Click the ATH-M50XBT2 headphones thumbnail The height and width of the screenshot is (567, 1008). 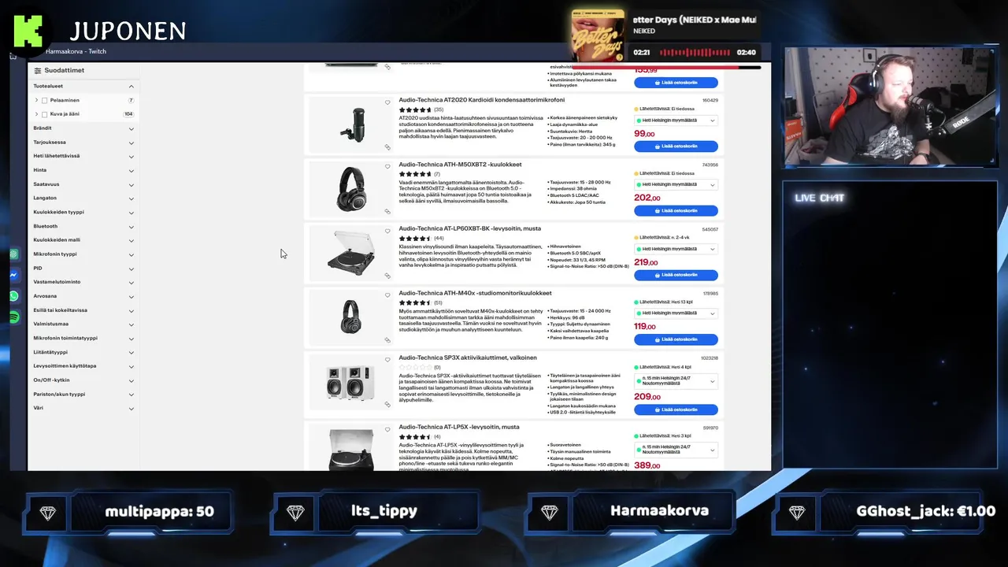click(x=350, y=189)
